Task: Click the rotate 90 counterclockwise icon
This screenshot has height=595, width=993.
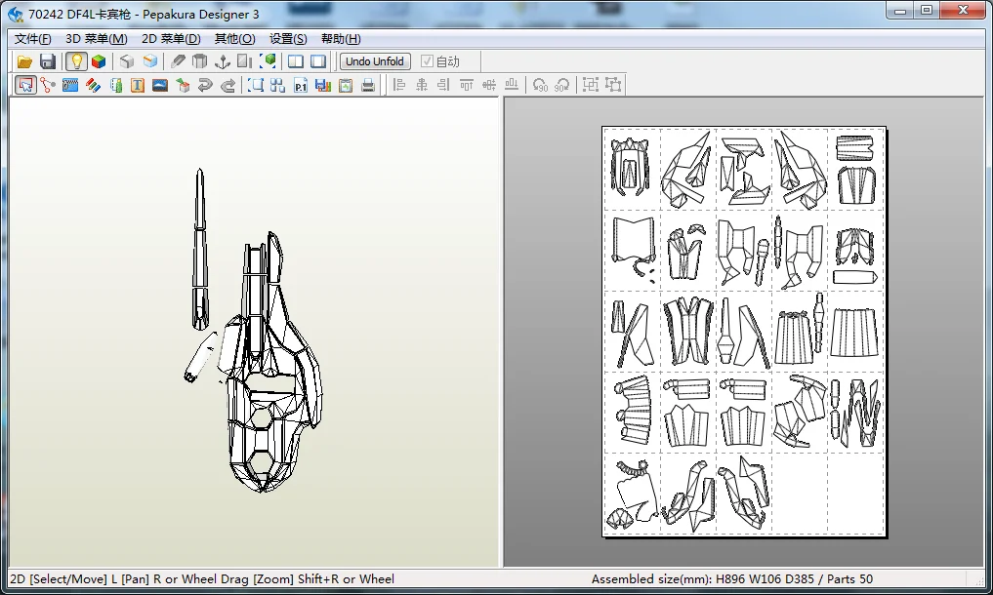Action: point(540,85)
